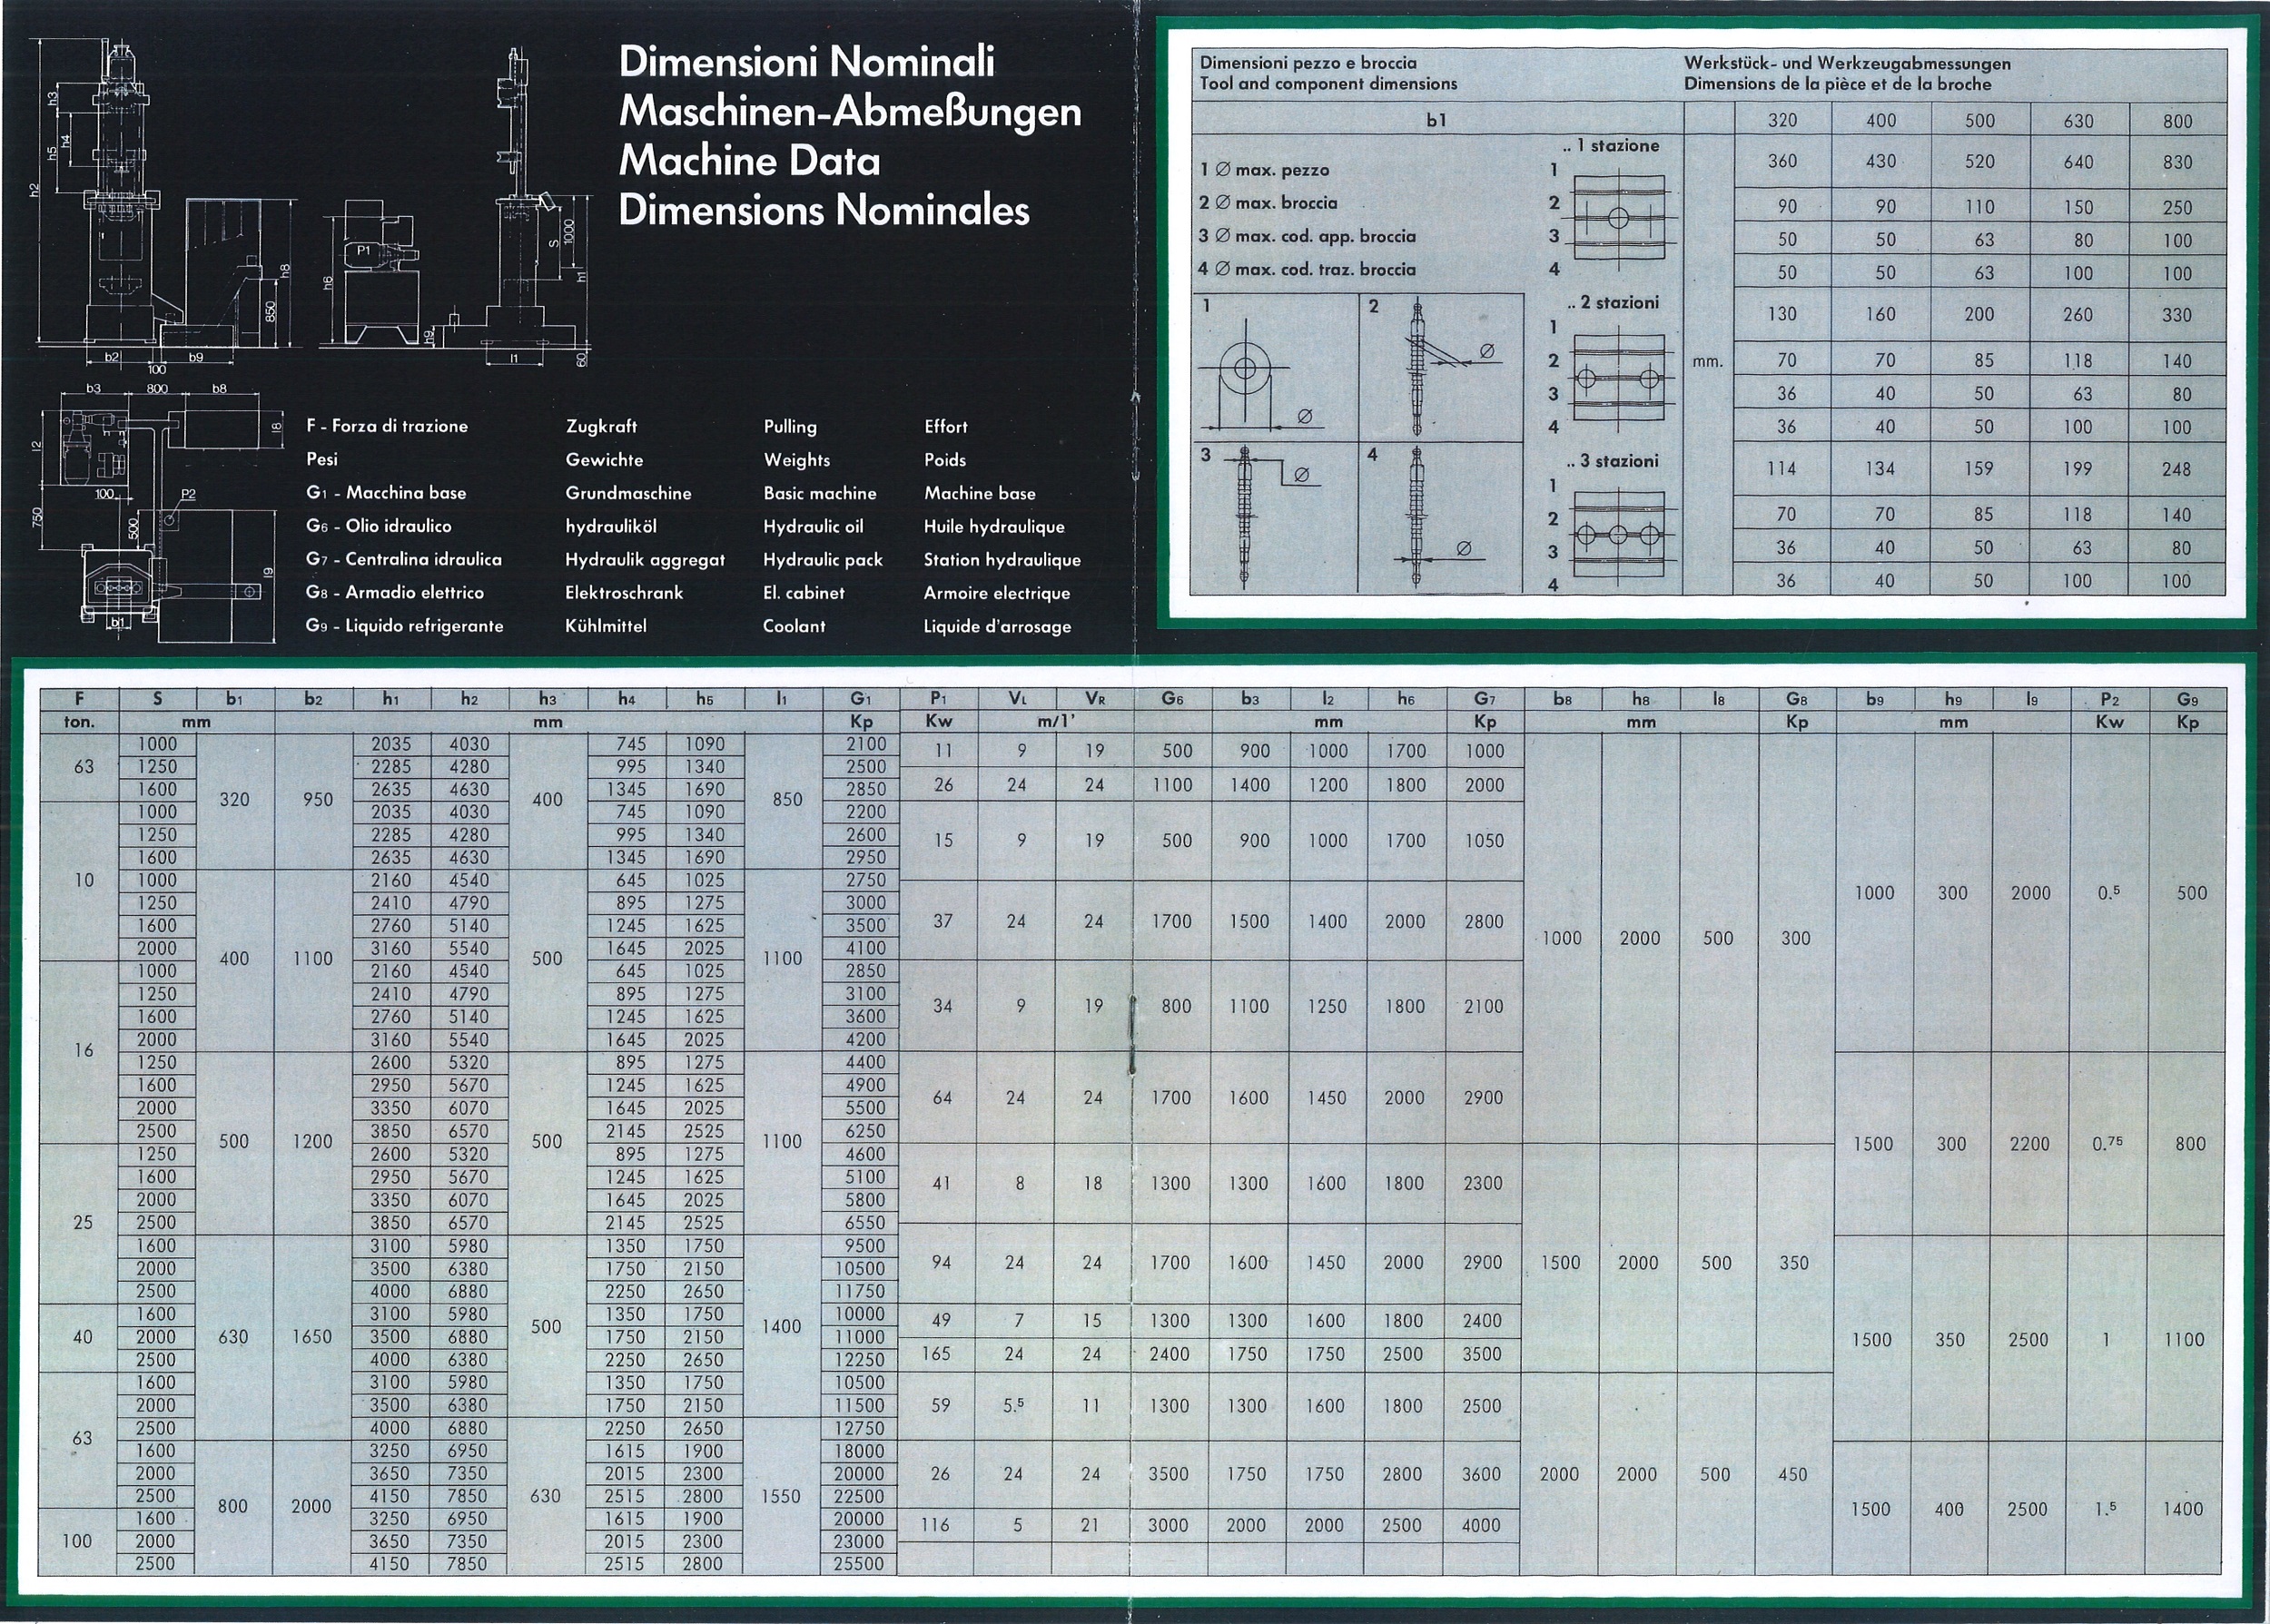The width and height of the screenshot is (2270, 1624).
Task: Click the '248' cell in three-station row
Action: (x=2176, y=469)
